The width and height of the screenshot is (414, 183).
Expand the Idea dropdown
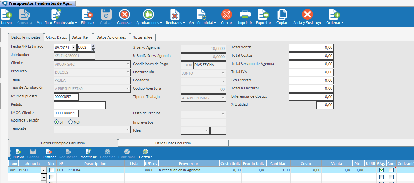pyautogui.click(x=207, y=131)
